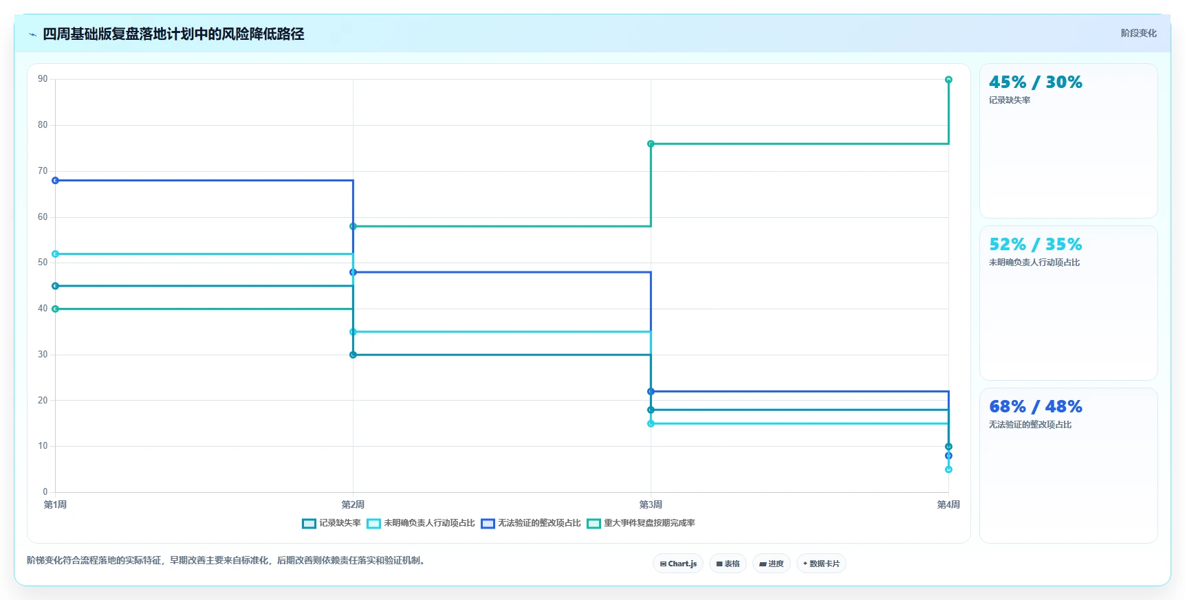Click the 记录缺失率 legend color box

309,524
